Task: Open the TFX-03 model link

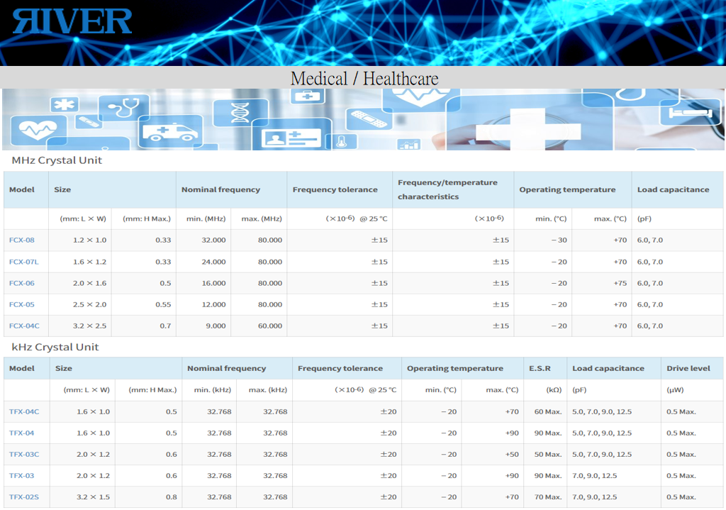Action: tap(22, 475)
